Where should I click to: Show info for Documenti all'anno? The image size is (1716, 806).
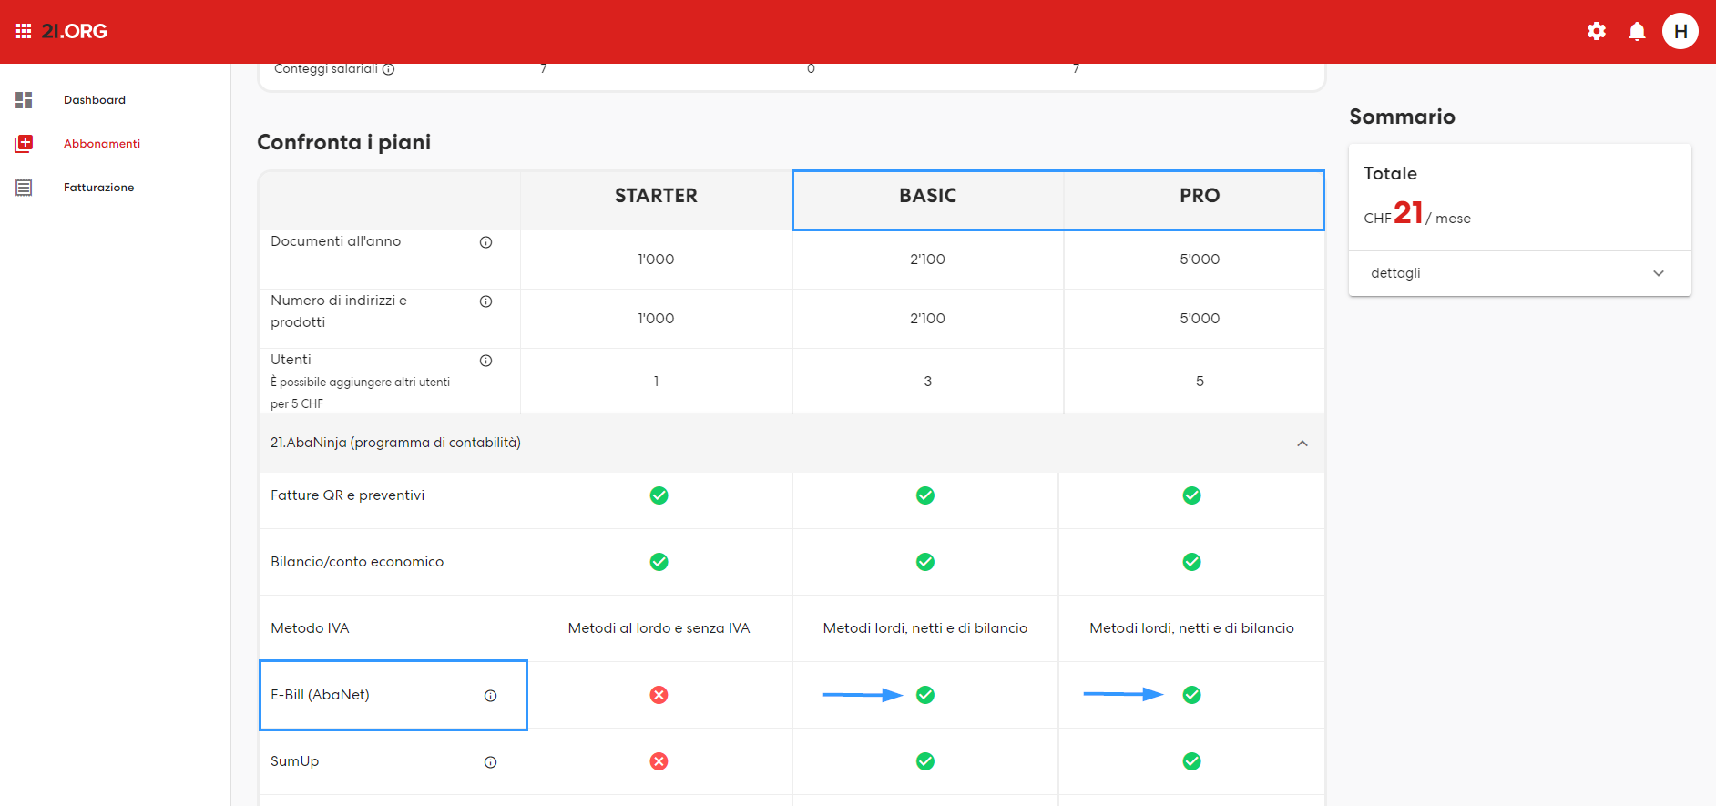tap(485, 242)
